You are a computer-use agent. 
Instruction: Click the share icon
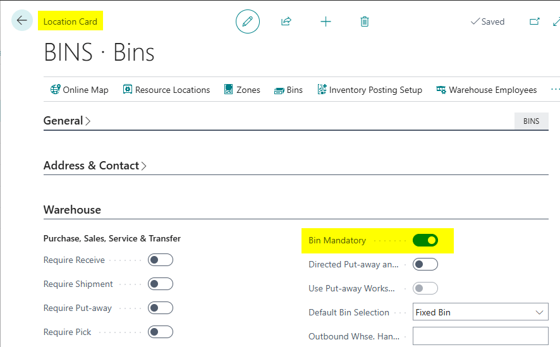(x=286, y=21)
